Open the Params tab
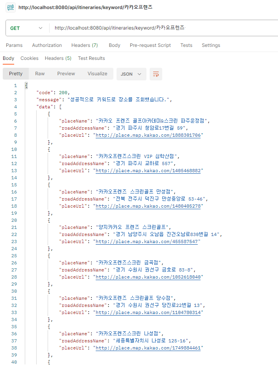 (14, 45)
